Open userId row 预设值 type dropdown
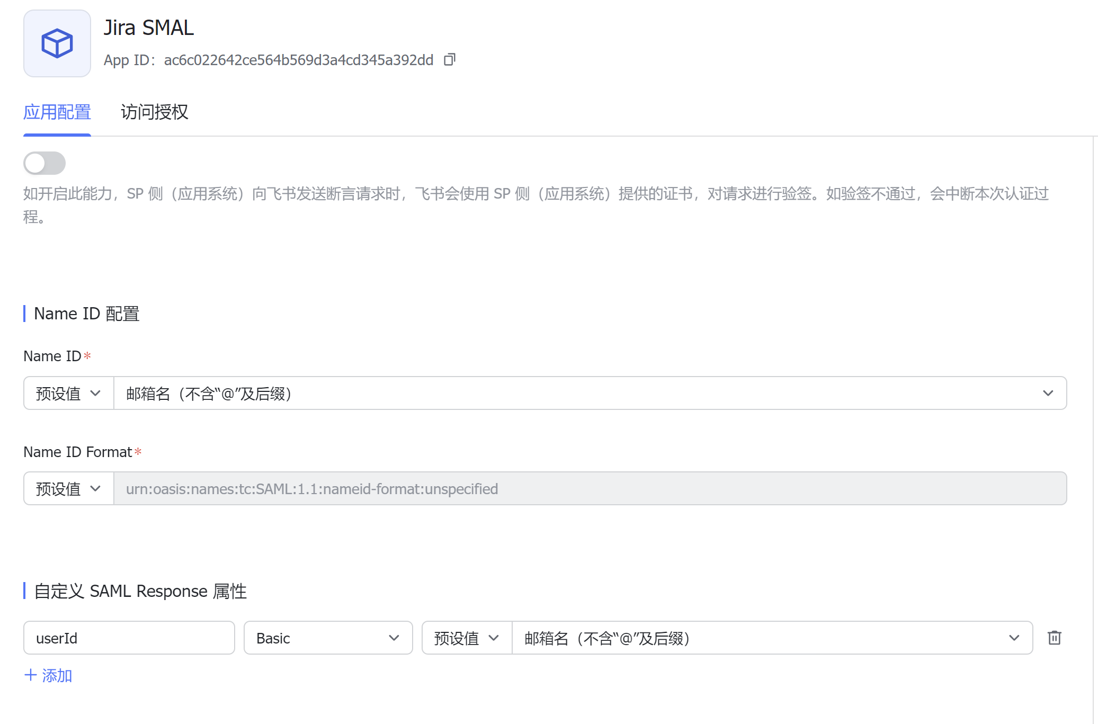Screen dimensions: 1098x724 (x=467, y=638)
